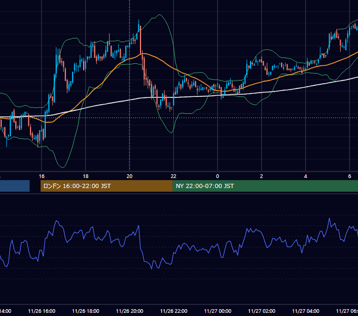
Task: Select the NY 22:00-07:00 JST session bar
Action: coord(265,186)
